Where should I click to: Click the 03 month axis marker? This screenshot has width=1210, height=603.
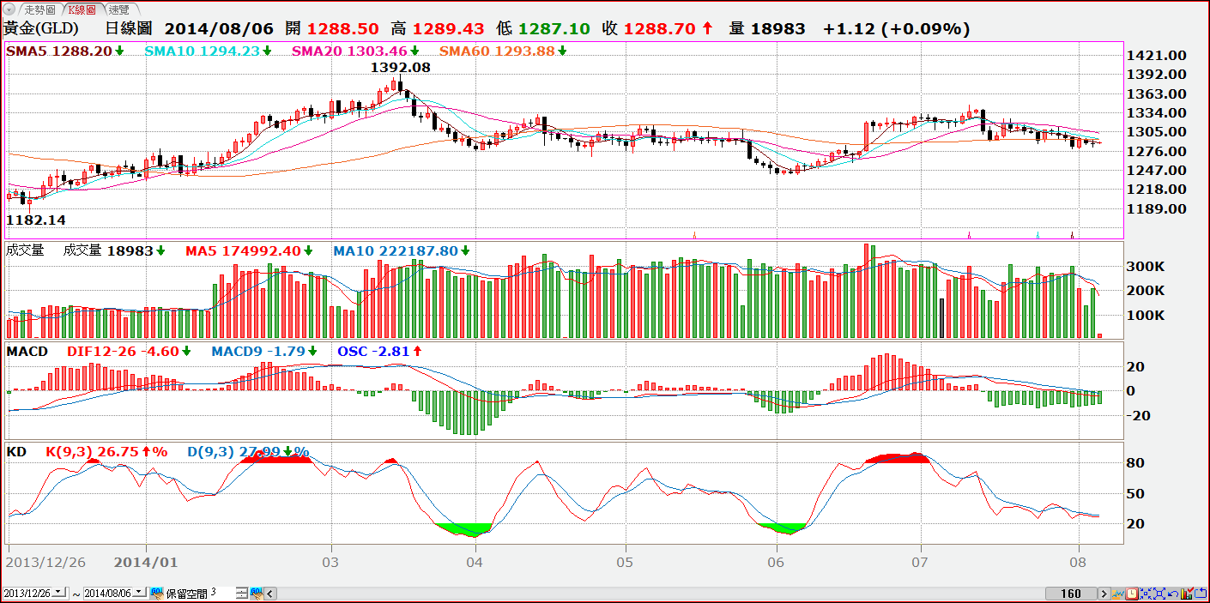point(330,562)
